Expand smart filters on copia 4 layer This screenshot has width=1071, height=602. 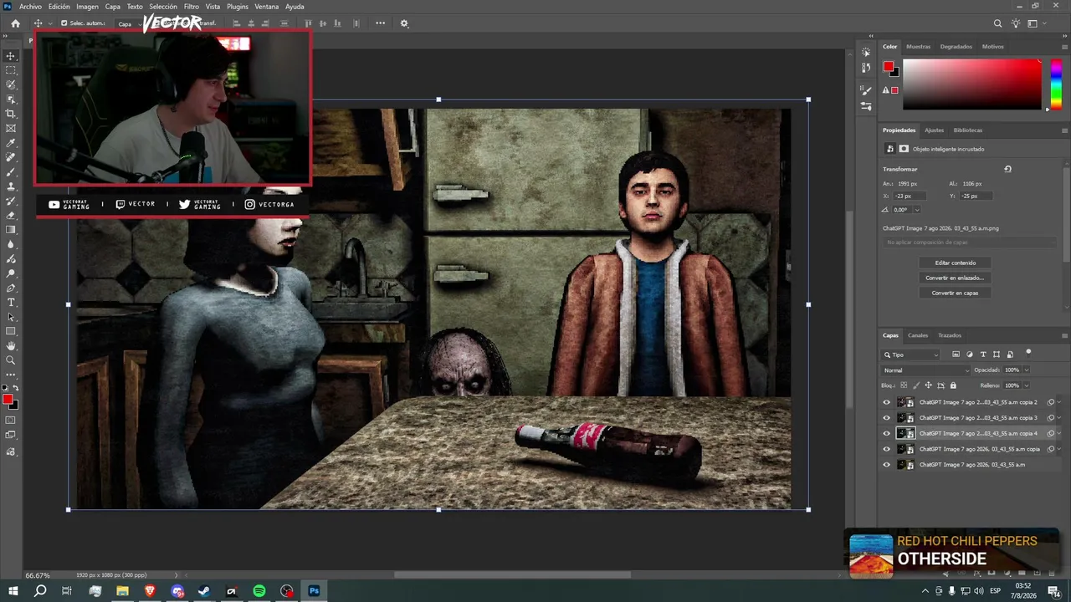coord(1058,433)
